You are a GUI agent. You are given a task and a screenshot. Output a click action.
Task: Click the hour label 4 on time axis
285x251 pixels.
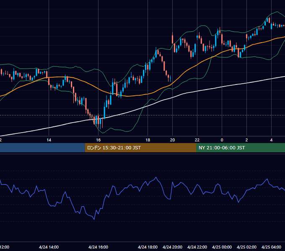click(x=271, y=140)
